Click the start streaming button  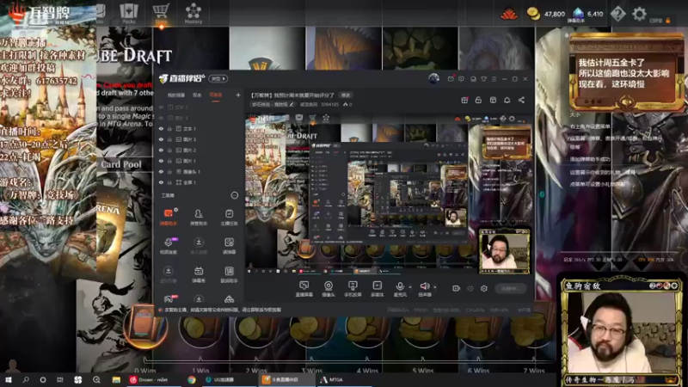(510, 288)
